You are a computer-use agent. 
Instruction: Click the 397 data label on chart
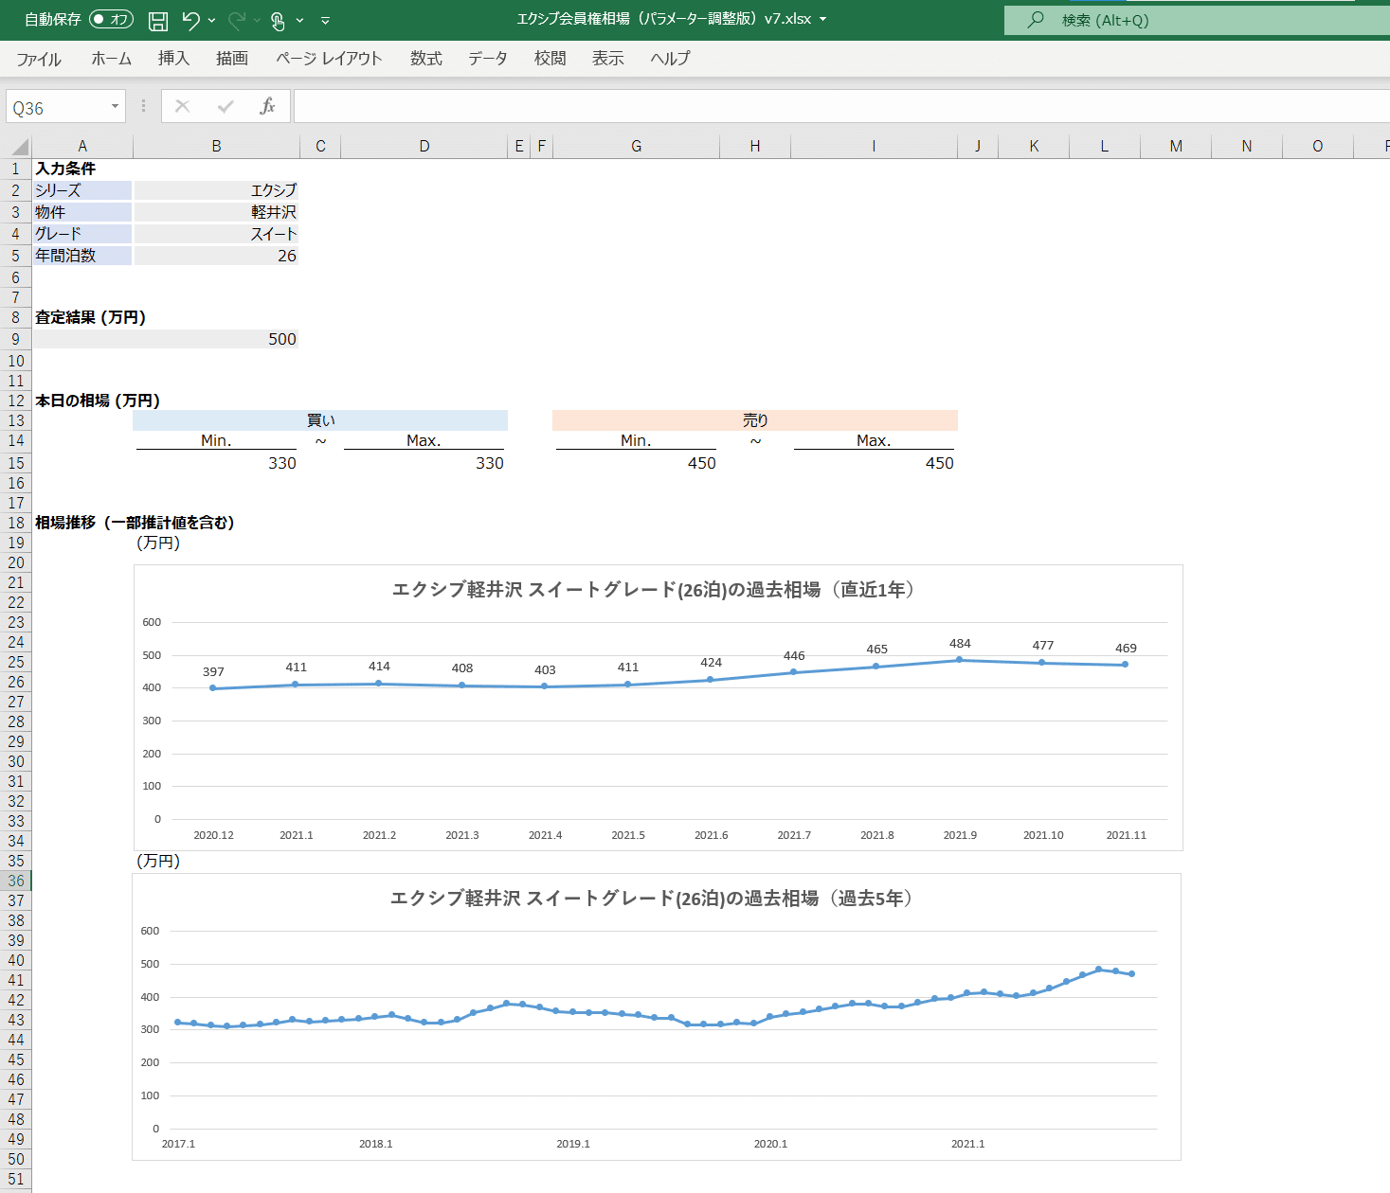click(x=213, y=672)
